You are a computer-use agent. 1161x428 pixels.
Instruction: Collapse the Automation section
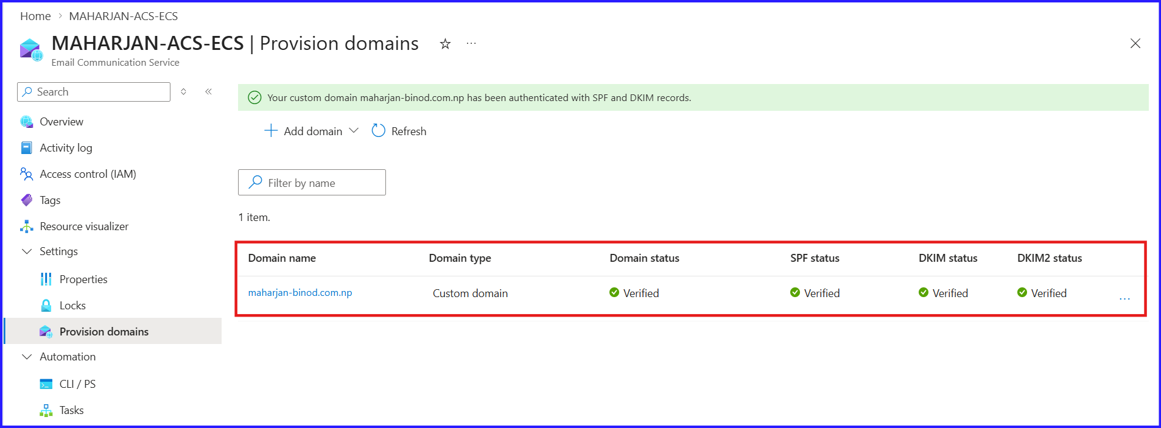pyautogui.click(x=26, y=356)
